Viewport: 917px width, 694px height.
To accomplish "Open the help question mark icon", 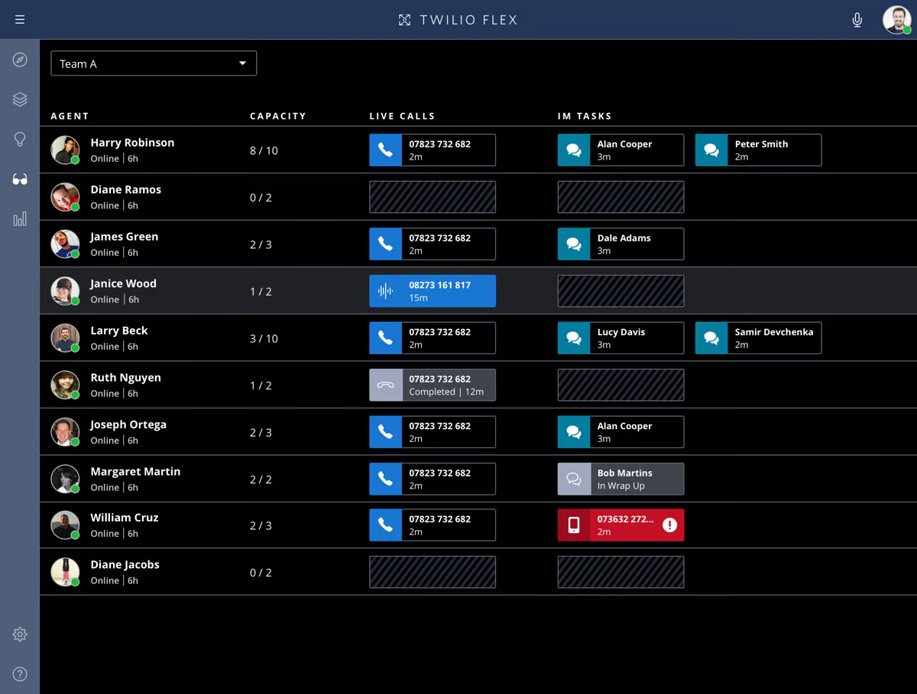I will click(x=19, y=674).
